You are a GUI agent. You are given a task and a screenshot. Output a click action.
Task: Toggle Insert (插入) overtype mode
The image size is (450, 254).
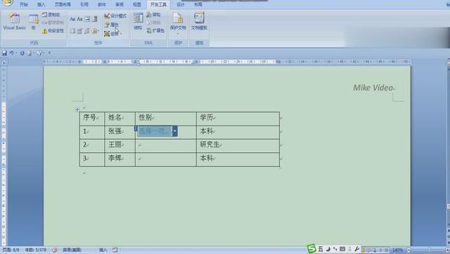tap(103, 250)
